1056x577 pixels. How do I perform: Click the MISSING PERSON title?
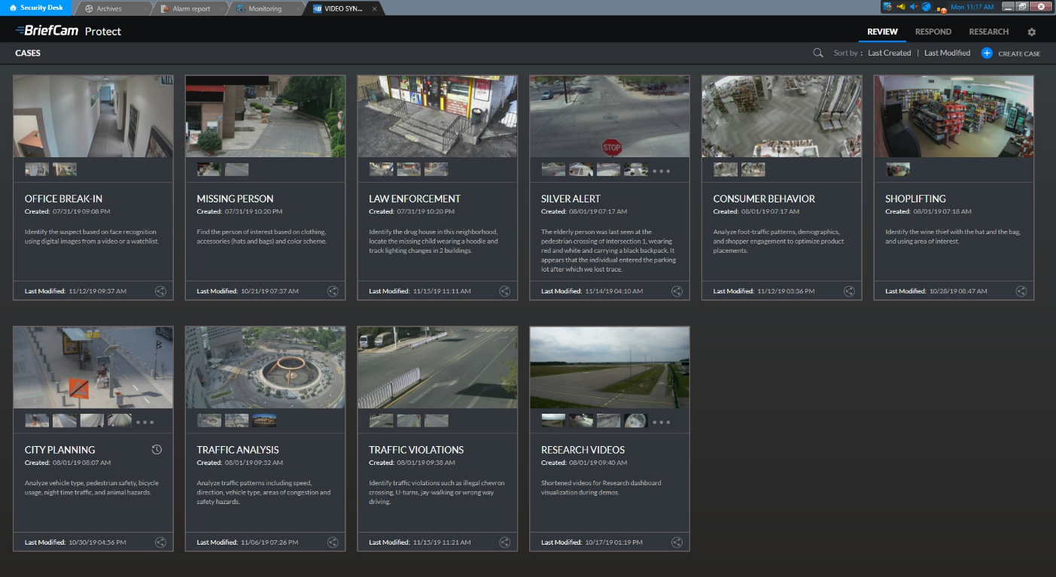(236, 199)
